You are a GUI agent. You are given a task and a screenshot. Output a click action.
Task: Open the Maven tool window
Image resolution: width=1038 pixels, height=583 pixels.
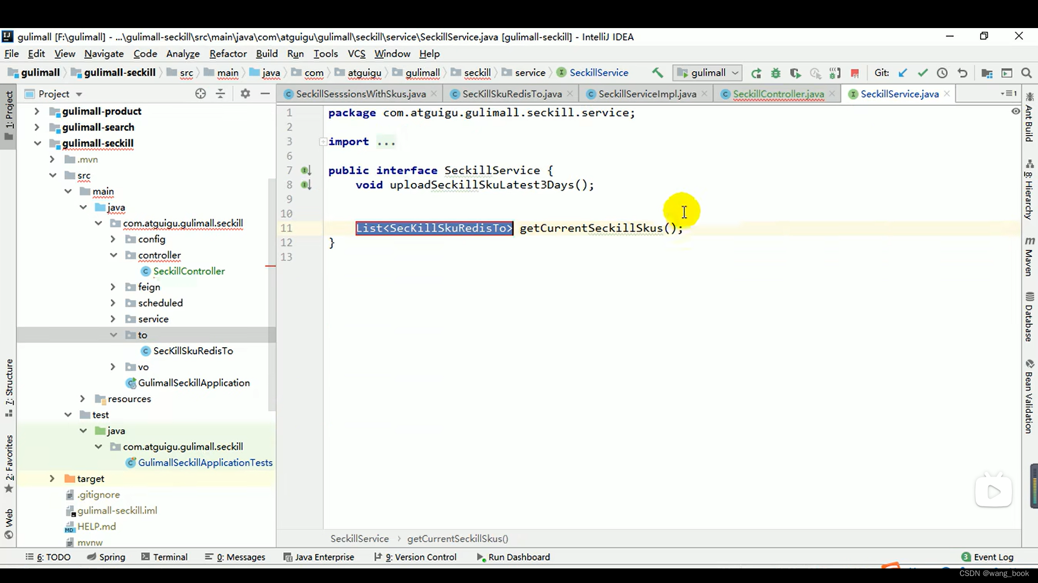click(x=1029, y=256)
